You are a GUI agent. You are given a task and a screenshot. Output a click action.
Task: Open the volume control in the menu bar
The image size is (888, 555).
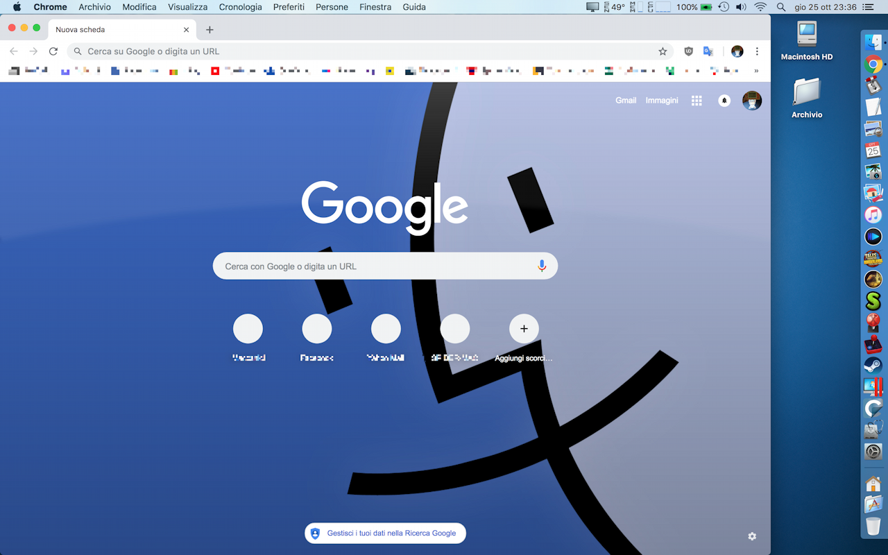pyautogui.click(x=741, y=7)
